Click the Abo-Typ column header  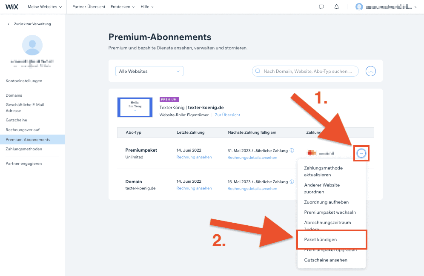click(133, 132)
